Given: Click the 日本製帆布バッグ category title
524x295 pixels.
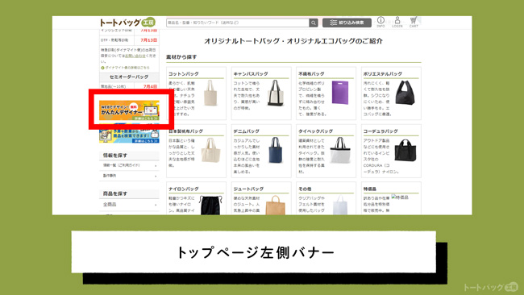Looking at the screenshot, I should coord(185,131).
